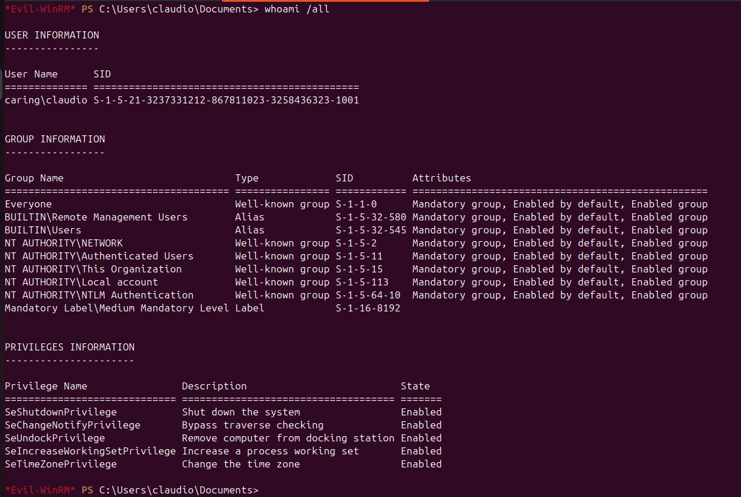Click the SID value S-1-5-2
This screenshot has width=741, height=497.
[356, 243]
